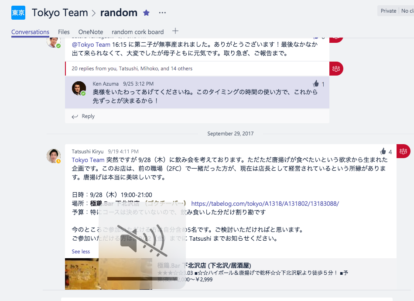Click team mention badge on Tatsushi's post
414x301 pixels.
point(403,151)
